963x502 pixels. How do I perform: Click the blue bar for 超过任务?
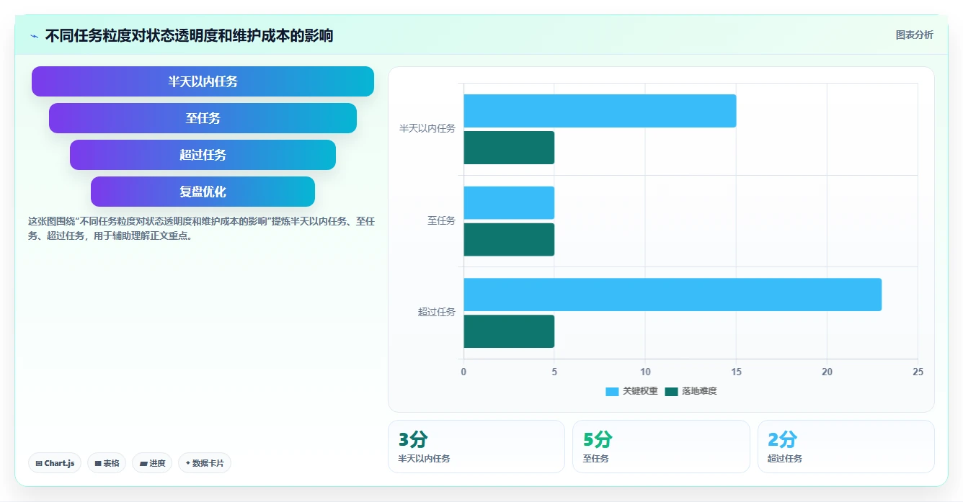(x=673, y=295)
